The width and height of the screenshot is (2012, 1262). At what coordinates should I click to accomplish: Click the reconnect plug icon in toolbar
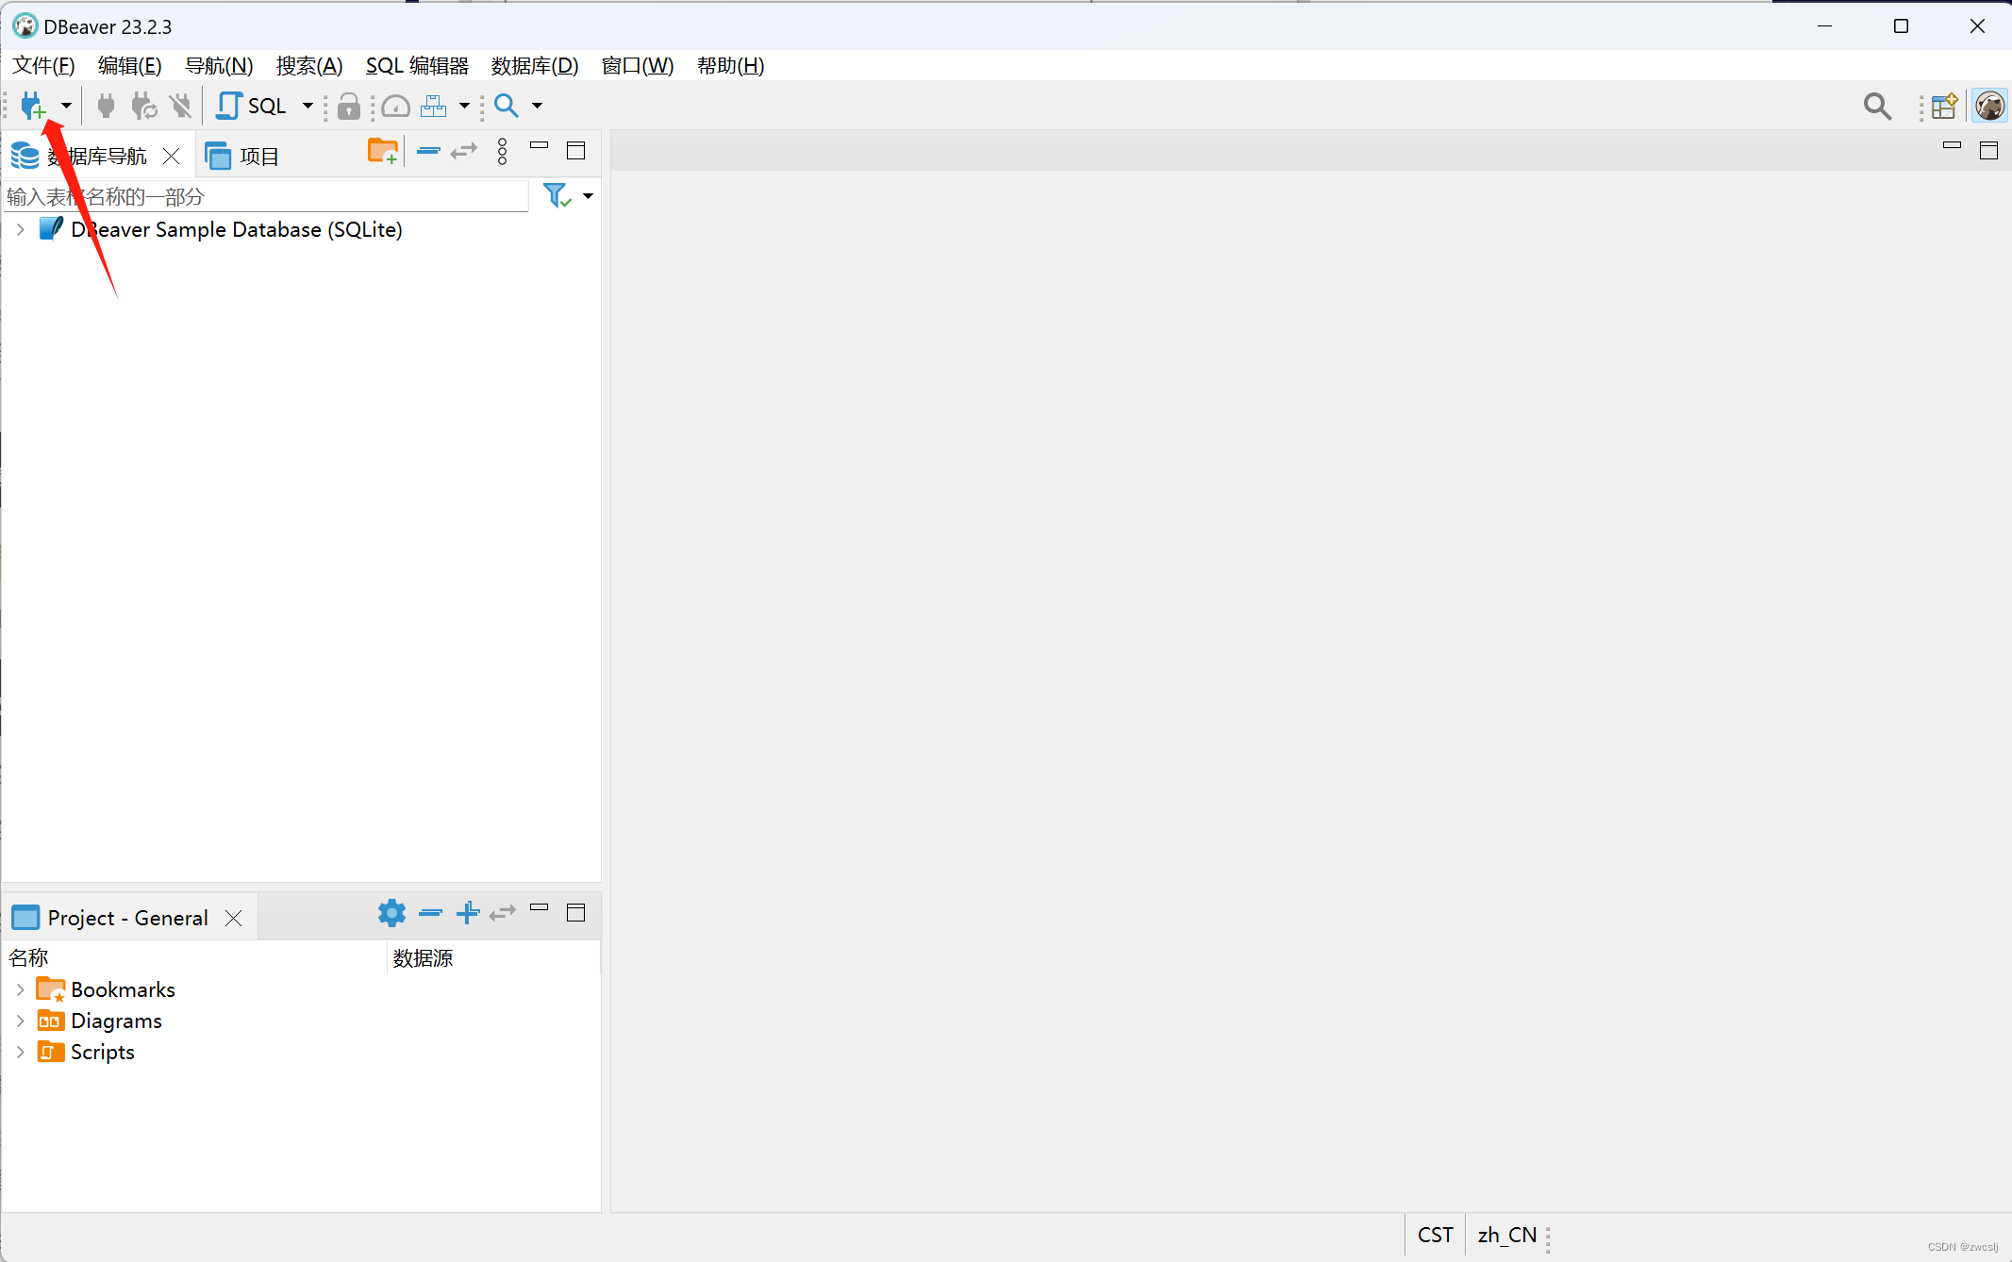pos(143,106)
